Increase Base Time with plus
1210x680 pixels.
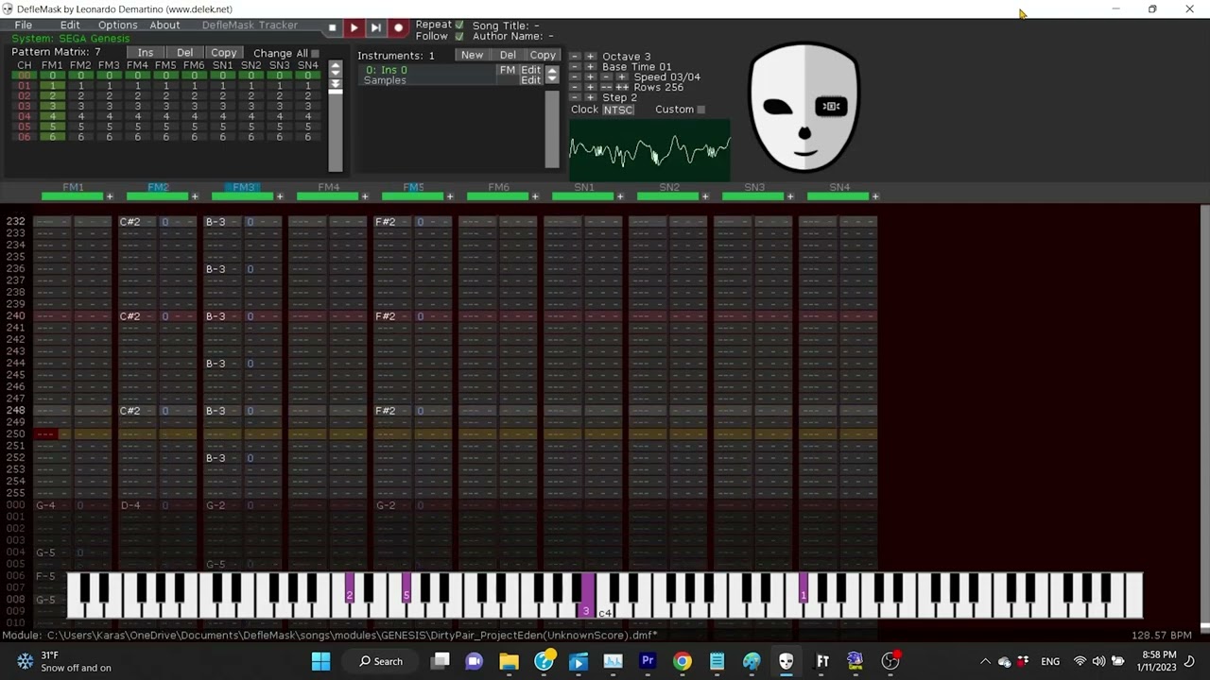[x=591, y=67]
